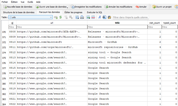Click the Filtre box under typed_count column

[x=169, y=27]
